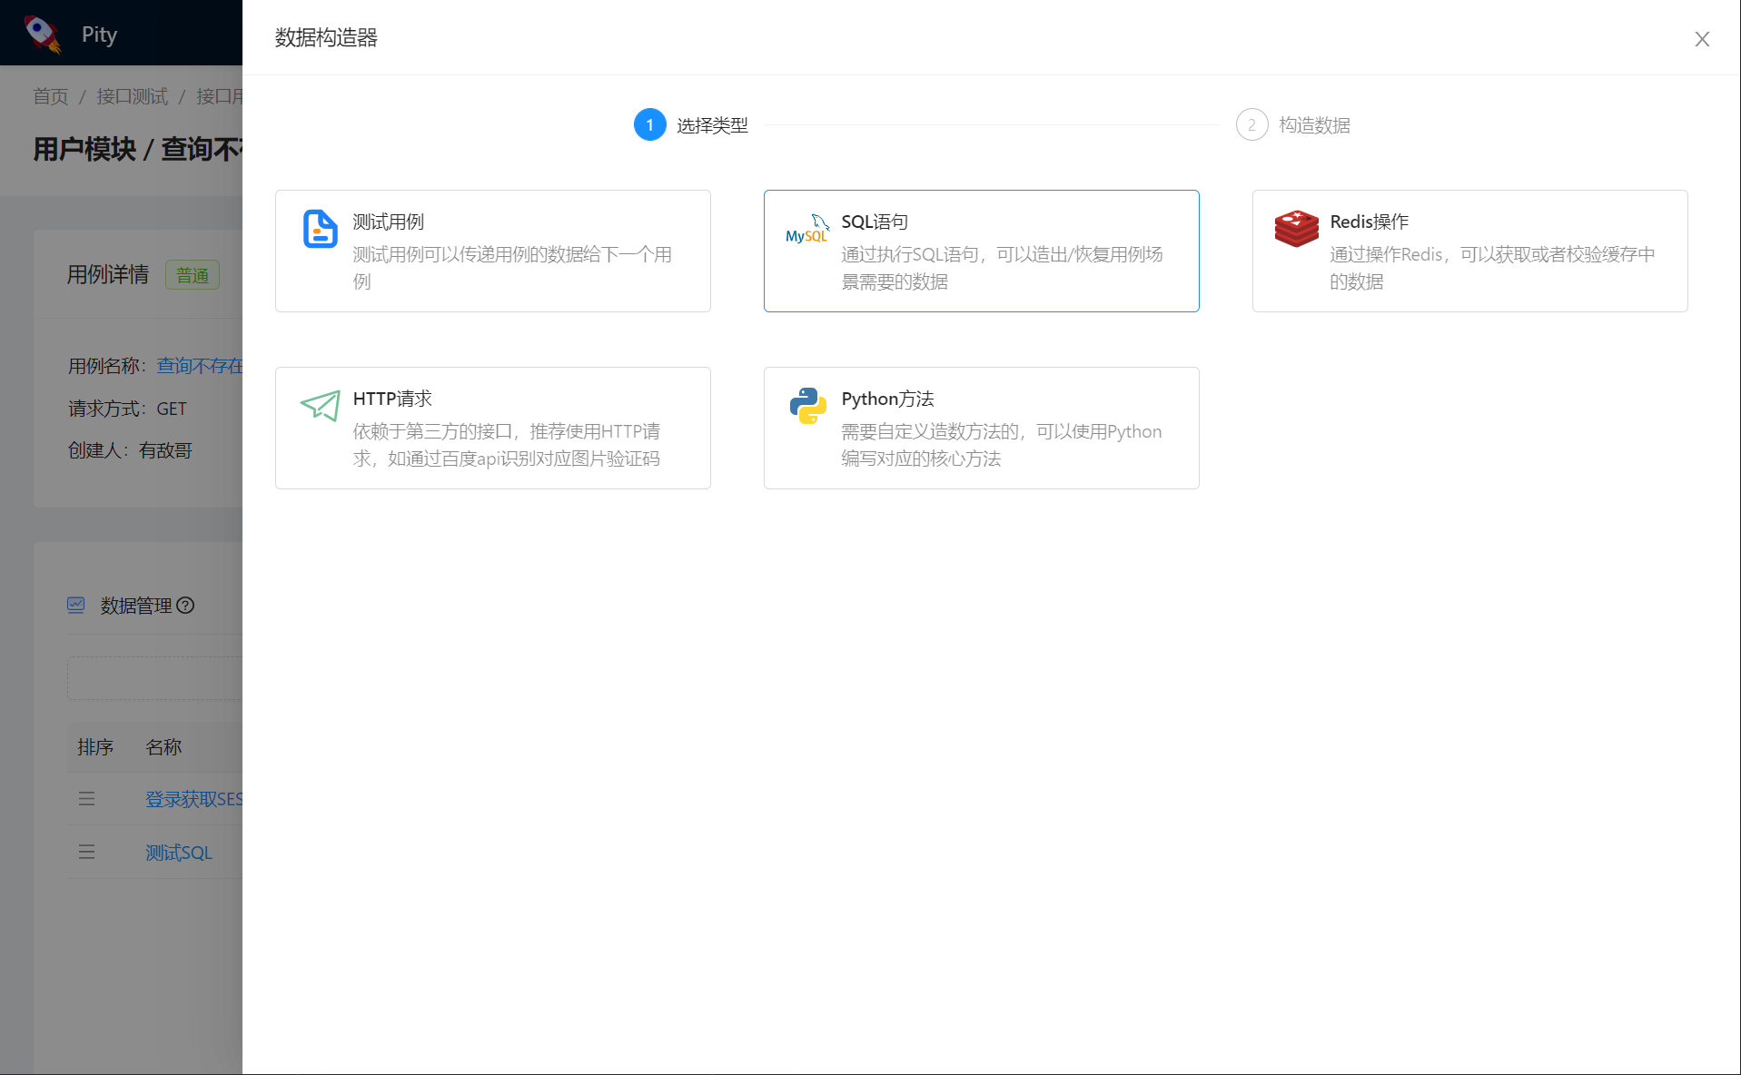Click the 名称 column header
Screen dimensions: 1741x1075
[x=163, y=747]
